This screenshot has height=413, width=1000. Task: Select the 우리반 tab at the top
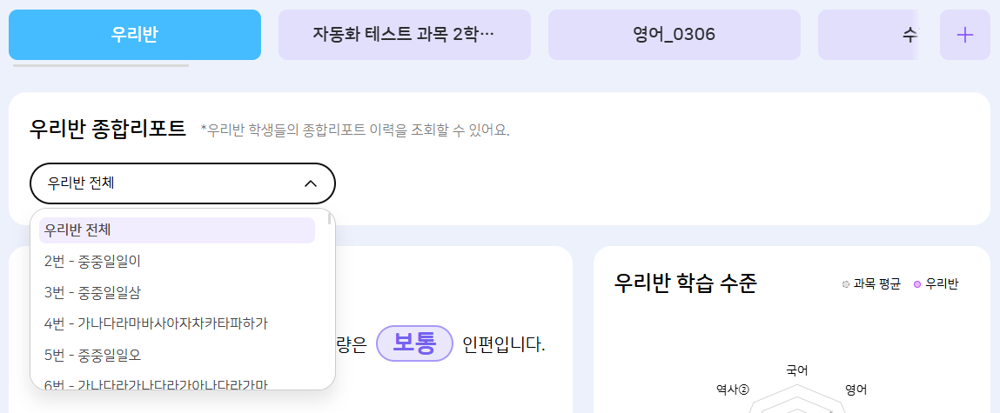[x=135, y=35]
